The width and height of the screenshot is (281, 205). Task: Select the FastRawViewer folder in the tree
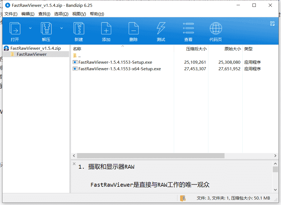click(x=32, y=54)
